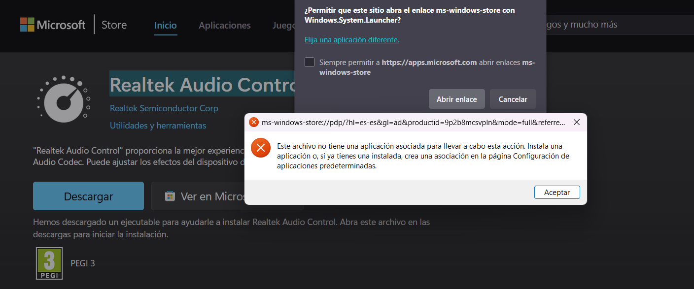Screen dimensions: 694x289
Task: Click the Store wordmark next to Microsoft
Action: coord(114,25)
